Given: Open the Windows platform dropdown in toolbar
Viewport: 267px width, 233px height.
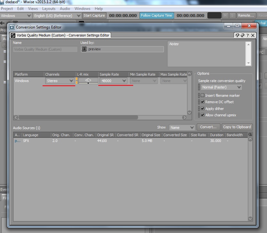Looking at the screenshot, I should point(16,16).
